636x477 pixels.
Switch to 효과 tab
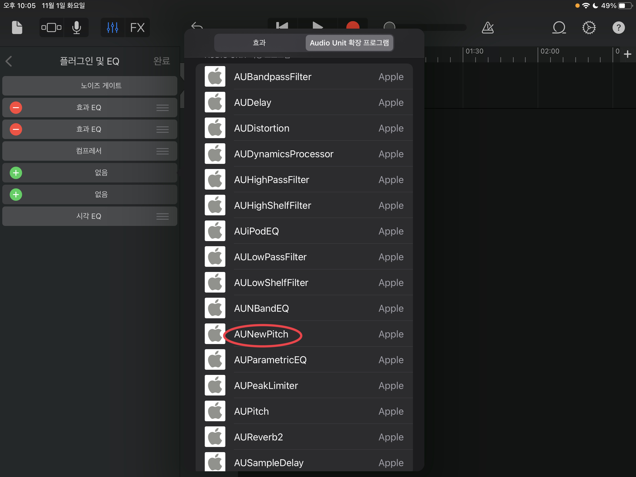tap(259, 43)
